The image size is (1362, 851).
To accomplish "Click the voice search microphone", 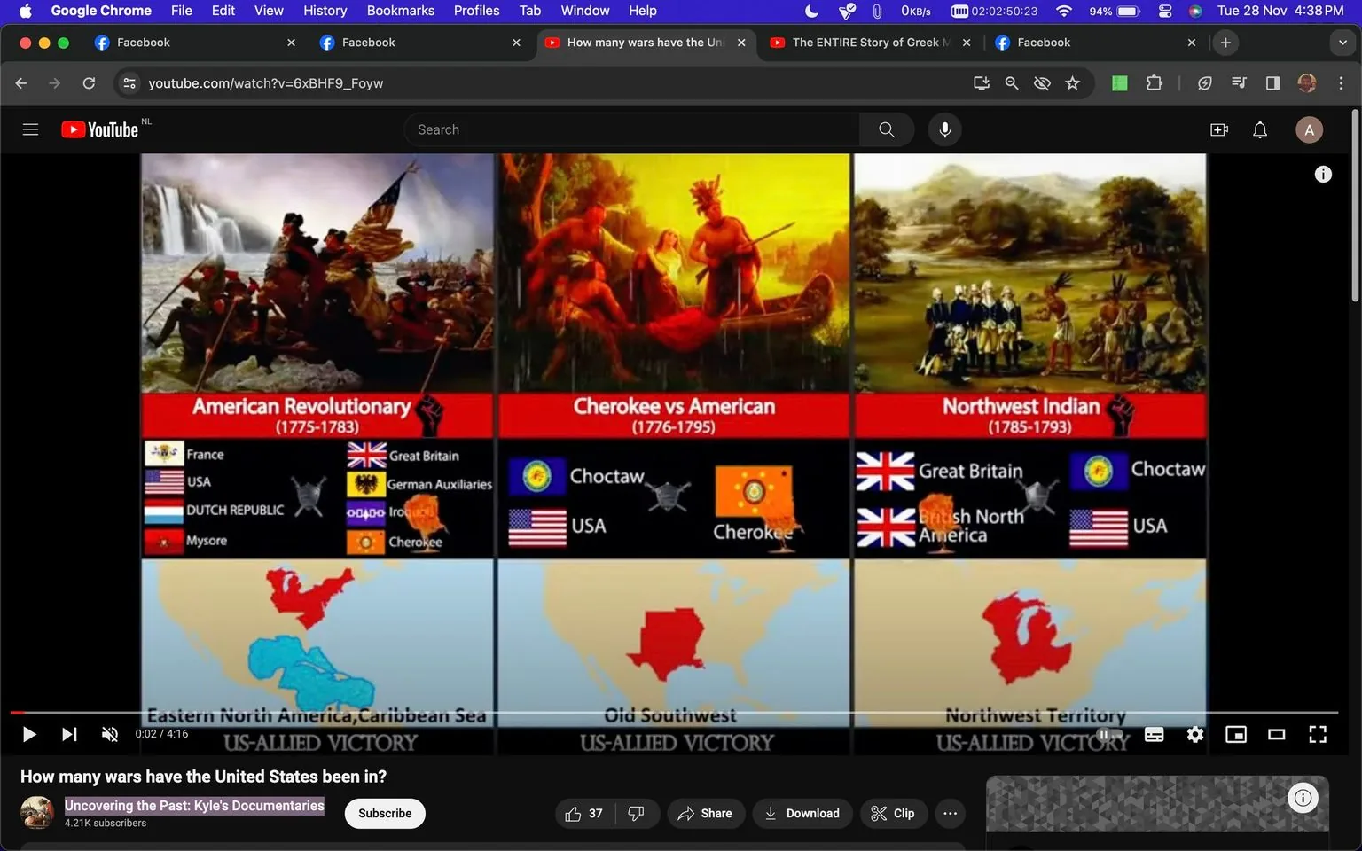I will coord(944,129).
